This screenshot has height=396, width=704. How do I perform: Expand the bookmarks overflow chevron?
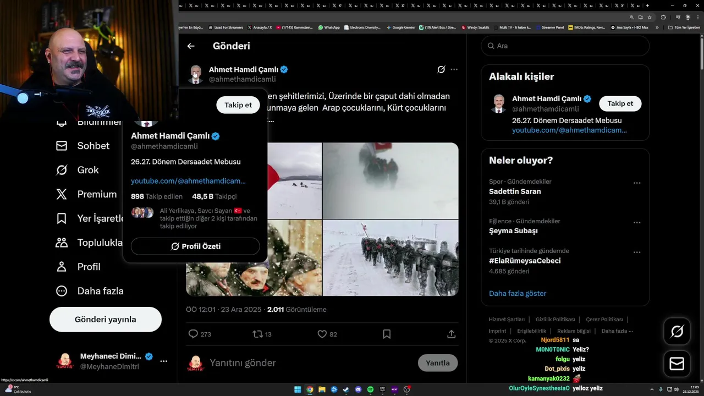[656, 28]
